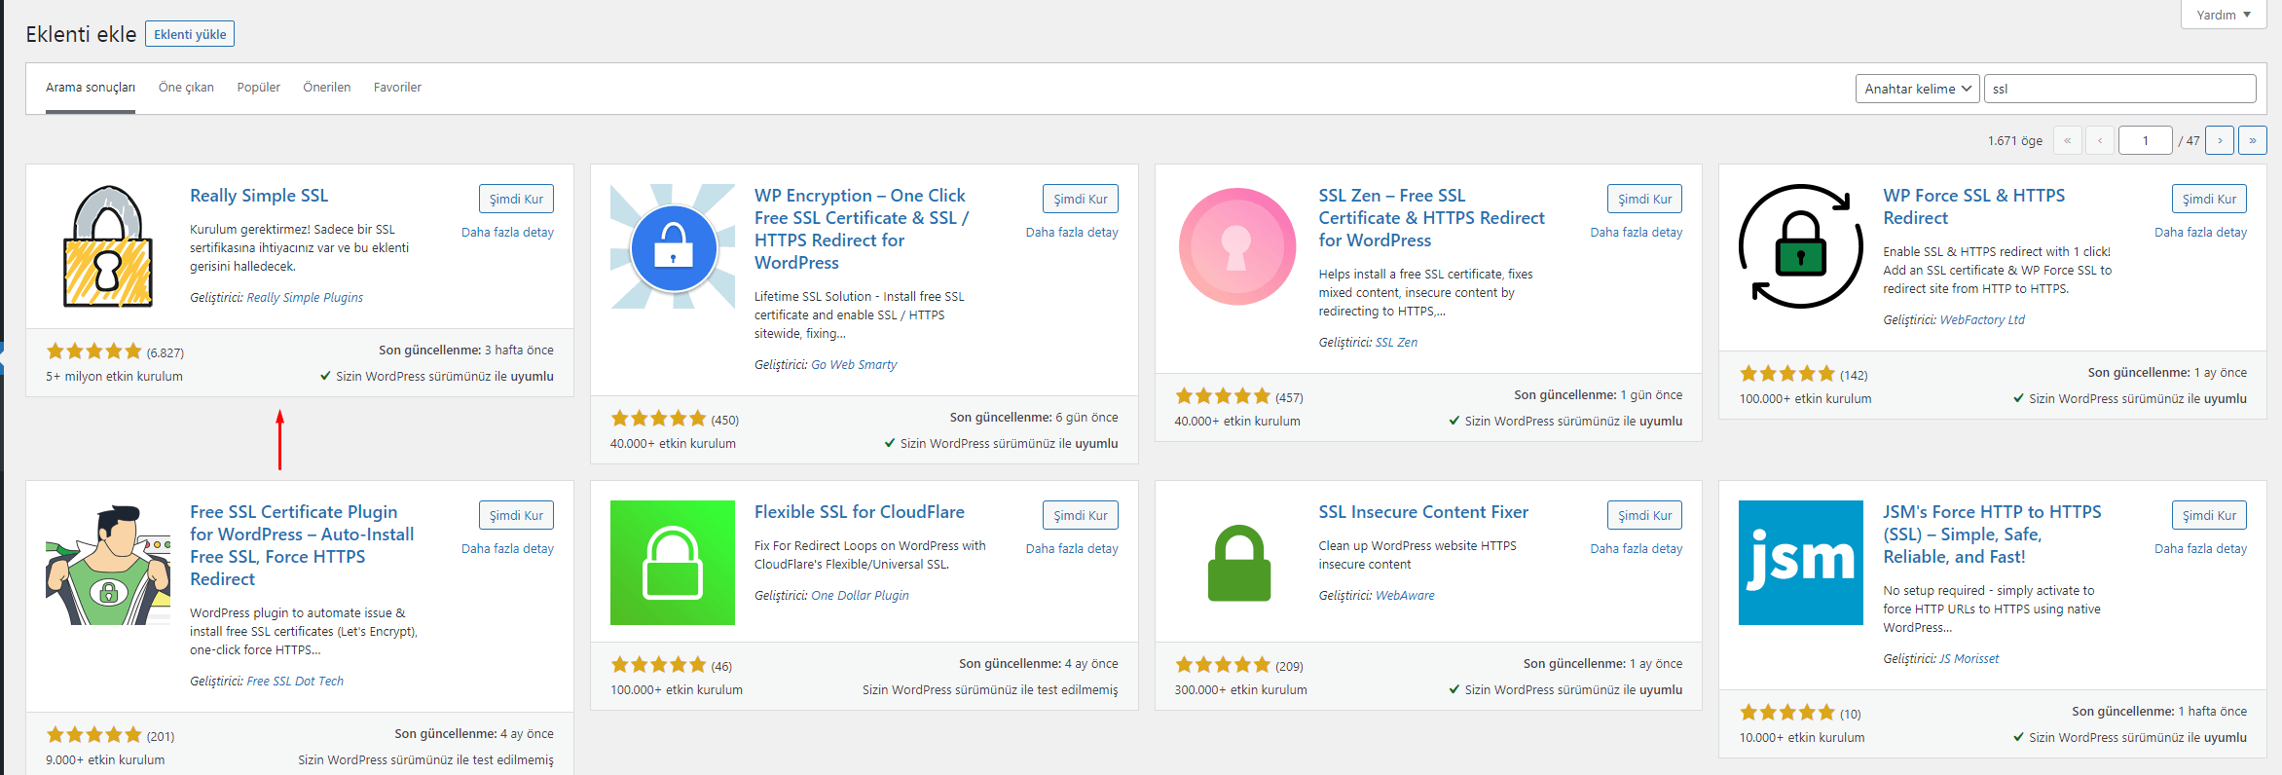2282x775 pixels.
Task: Open Daha fazla detay for Free SSL Certificate Plugin
Action: click(507, 549)
